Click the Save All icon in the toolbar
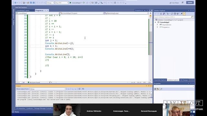This screenshot has width=207, height=116. [x=34, y=3]
